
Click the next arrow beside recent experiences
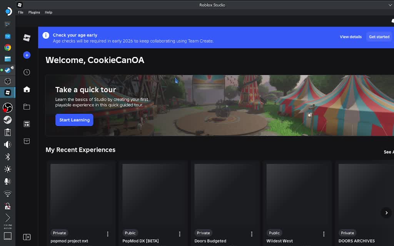coord(386,213)
